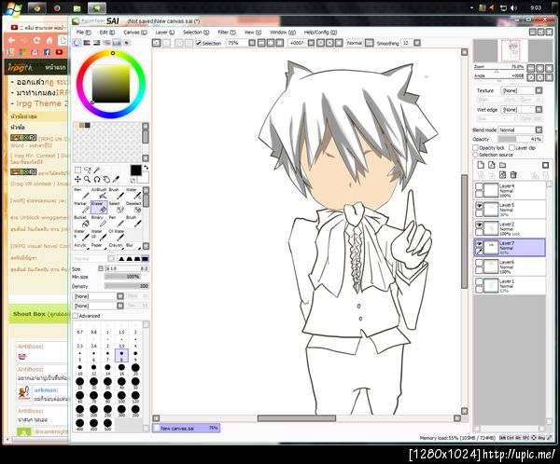Toggle the Selection checkbox in the toolbar
This screenshot has height=464, width=560.
[x=199, y=44]
